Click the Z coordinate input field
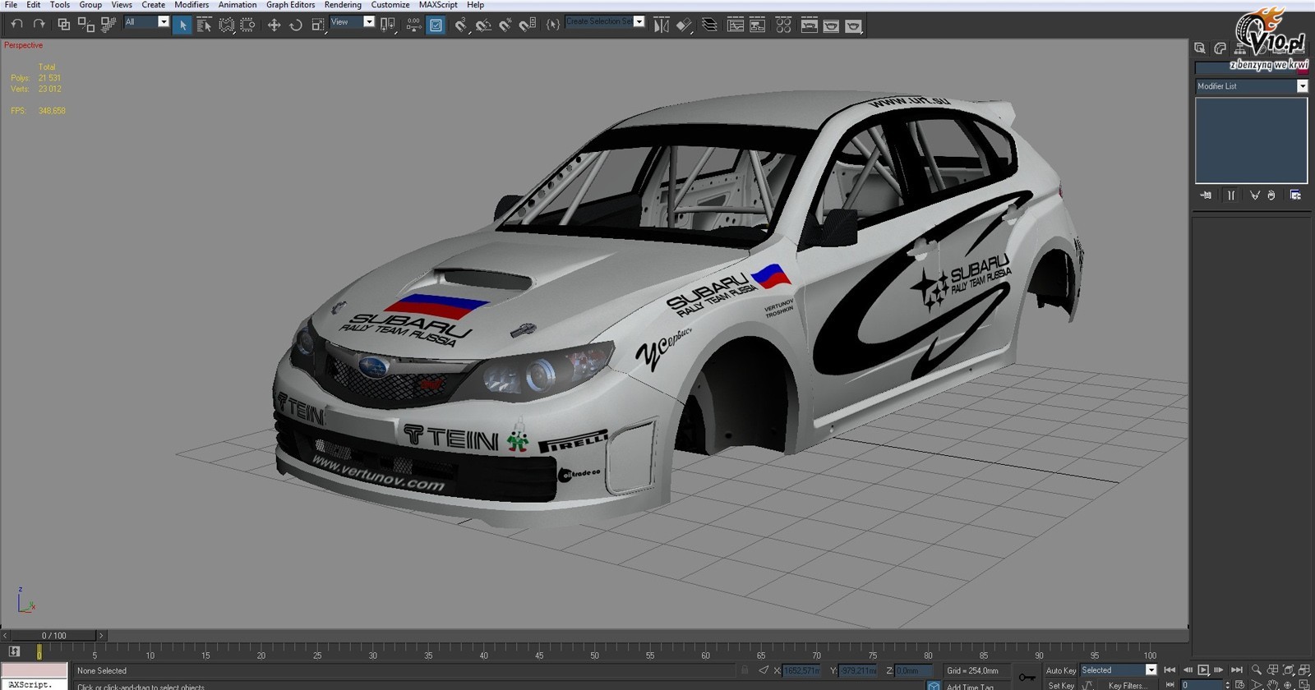 tap(912, 671)
